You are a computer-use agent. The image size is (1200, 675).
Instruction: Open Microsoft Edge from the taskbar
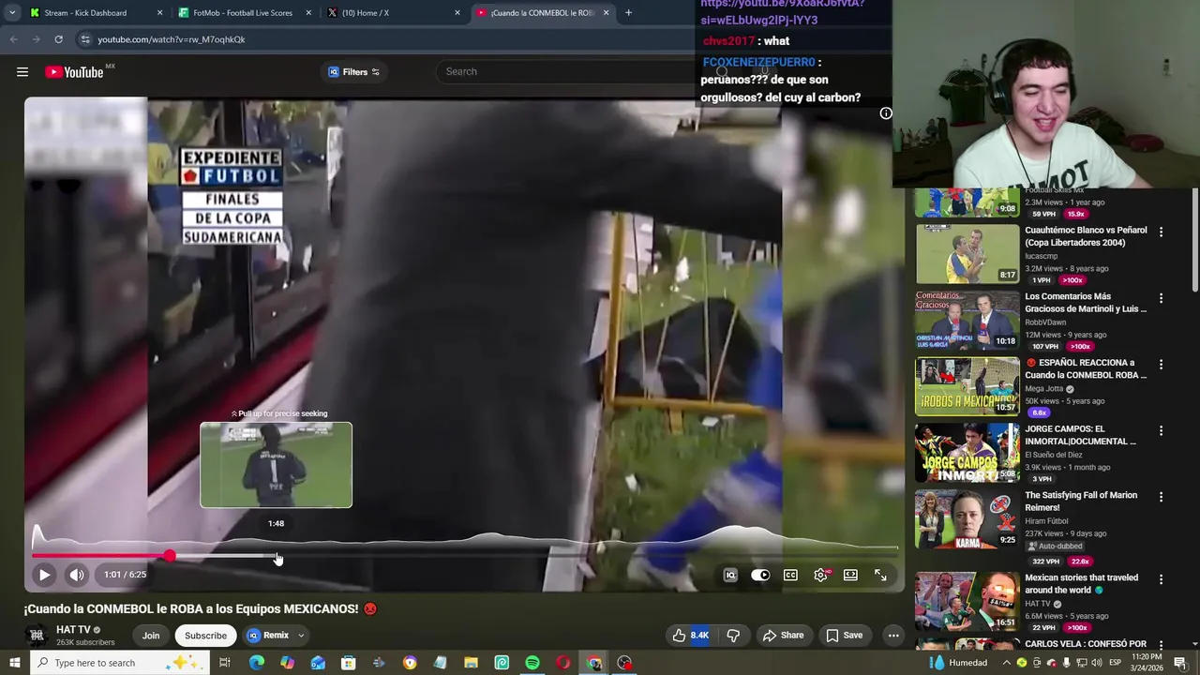coord(256,663)
